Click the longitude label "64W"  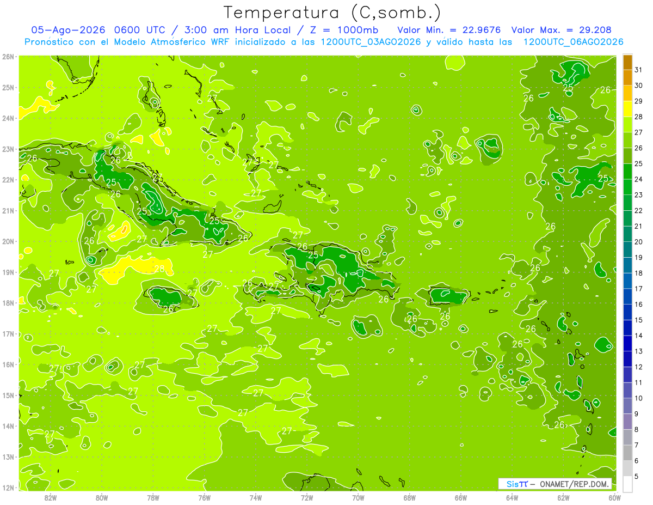point(512,497)
